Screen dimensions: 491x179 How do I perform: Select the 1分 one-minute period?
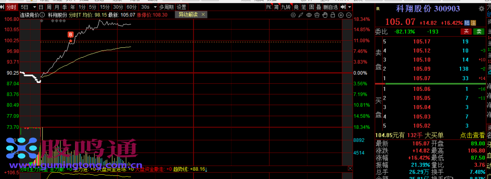[x=82, y=7]
